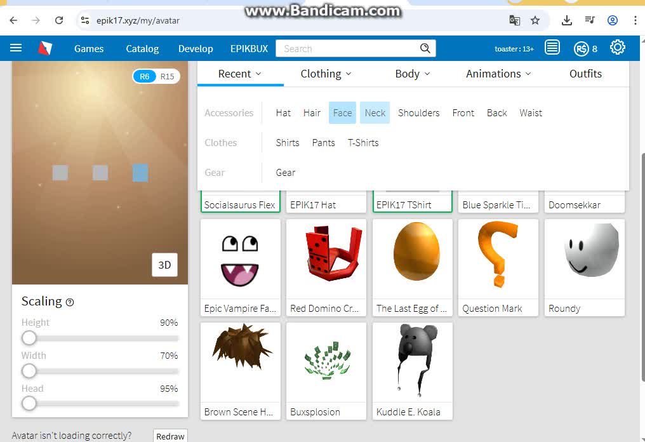Open the news feed icon
645x442 pixels.
tap(552, 48)
